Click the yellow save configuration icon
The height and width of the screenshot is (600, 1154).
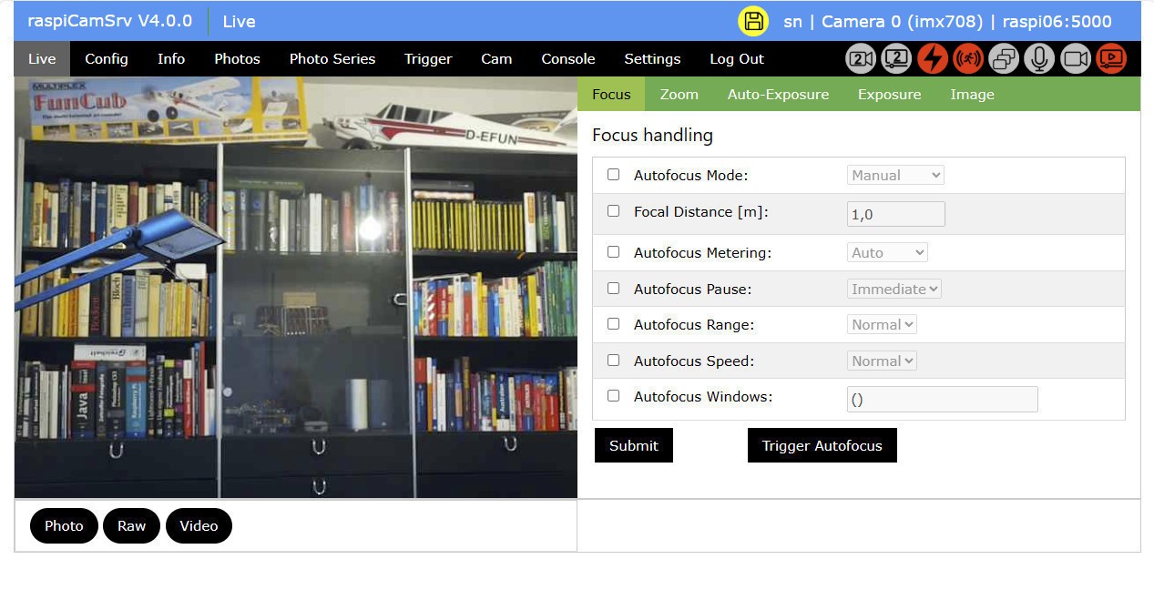point(753,22)
